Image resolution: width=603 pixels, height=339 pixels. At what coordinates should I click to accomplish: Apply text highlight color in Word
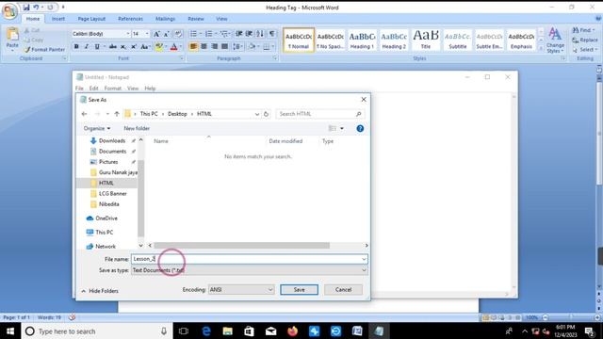pyautogui.click(x=158, y=46)
